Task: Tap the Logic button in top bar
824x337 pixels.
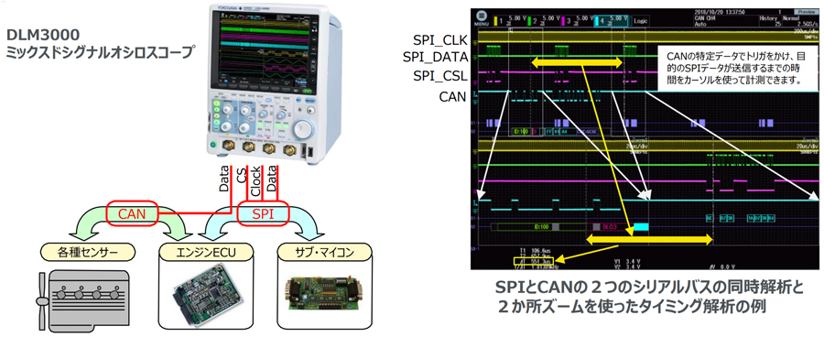Action: [641, 20]
